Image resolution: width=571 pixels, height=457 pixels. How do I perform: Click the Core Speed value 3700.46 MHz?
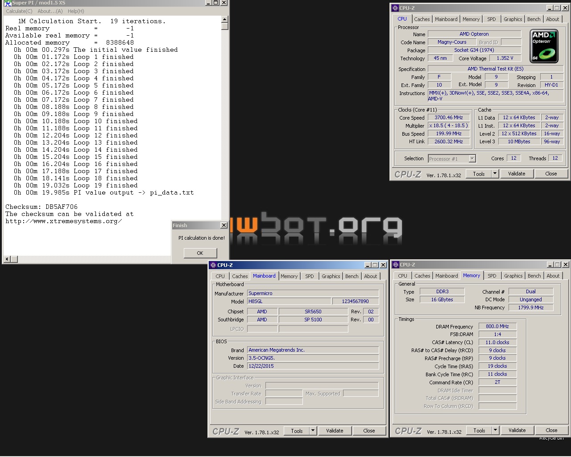click(x=449, y=118)
